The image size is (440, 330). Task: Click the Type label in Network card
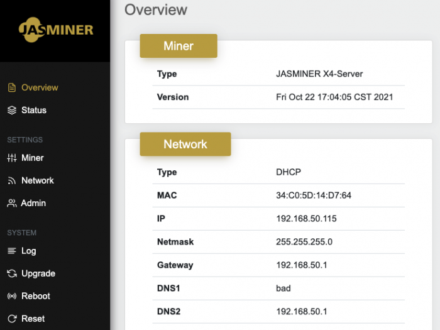(167, 172)
